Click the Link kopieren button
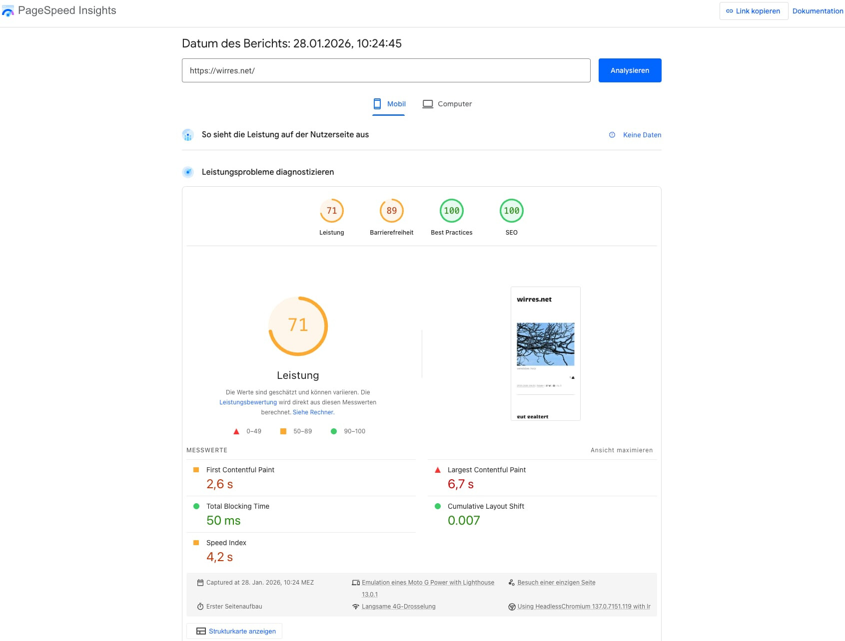This screenshot has height=641, width=845. point(753,11)
